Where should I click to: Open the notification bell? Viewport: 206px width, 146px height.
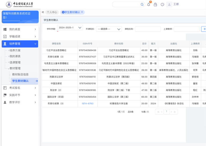point(149,5)
